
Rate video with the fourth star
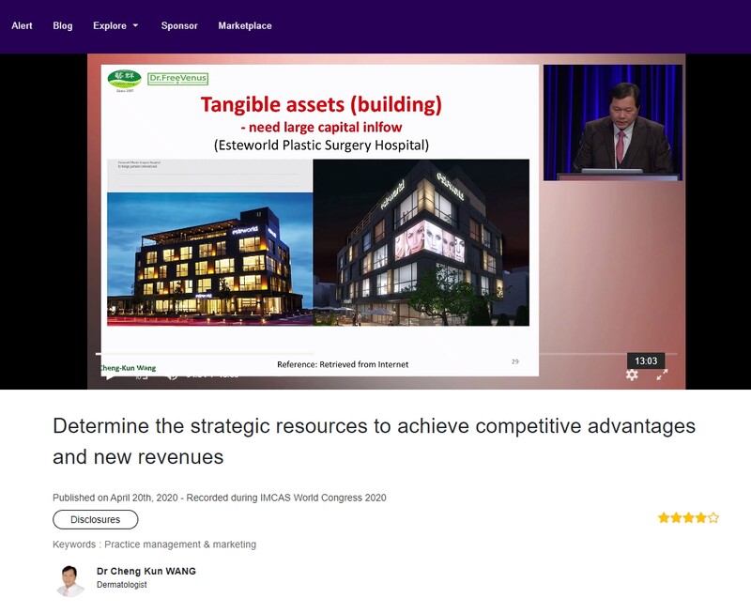700,517
